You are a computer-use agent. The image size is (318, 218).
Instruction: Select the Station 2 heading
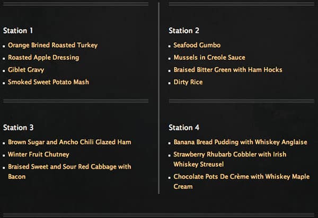pyautogui.click(x=184, y=31)
